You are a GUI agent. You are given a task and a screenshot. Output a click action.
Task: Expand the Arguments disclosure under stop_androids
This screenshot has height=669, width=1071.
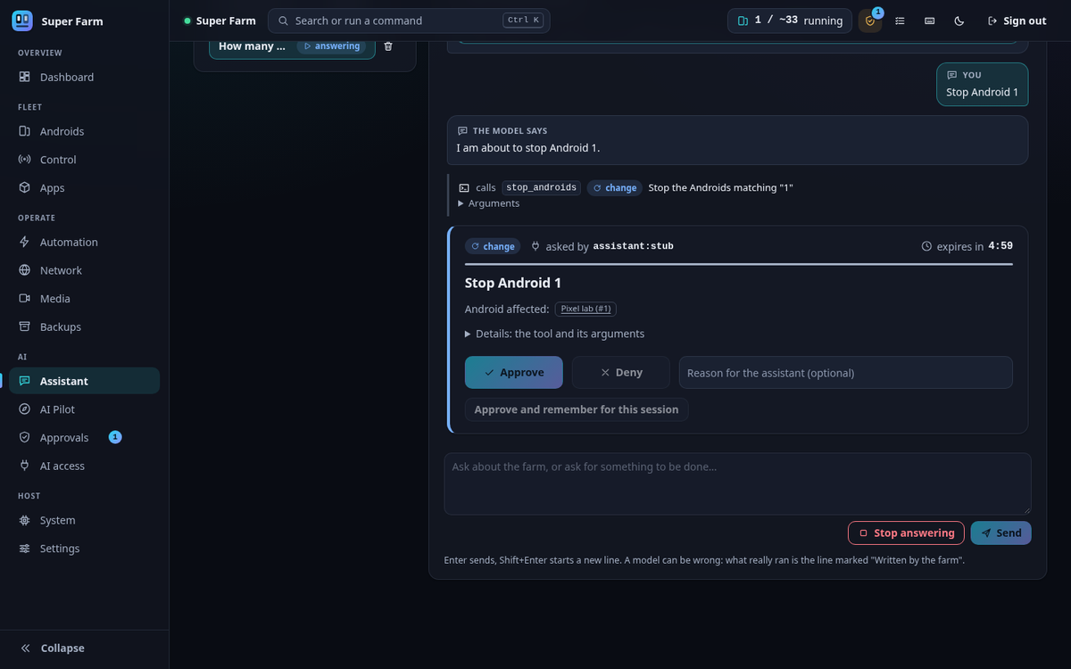[x=488, y=203]
